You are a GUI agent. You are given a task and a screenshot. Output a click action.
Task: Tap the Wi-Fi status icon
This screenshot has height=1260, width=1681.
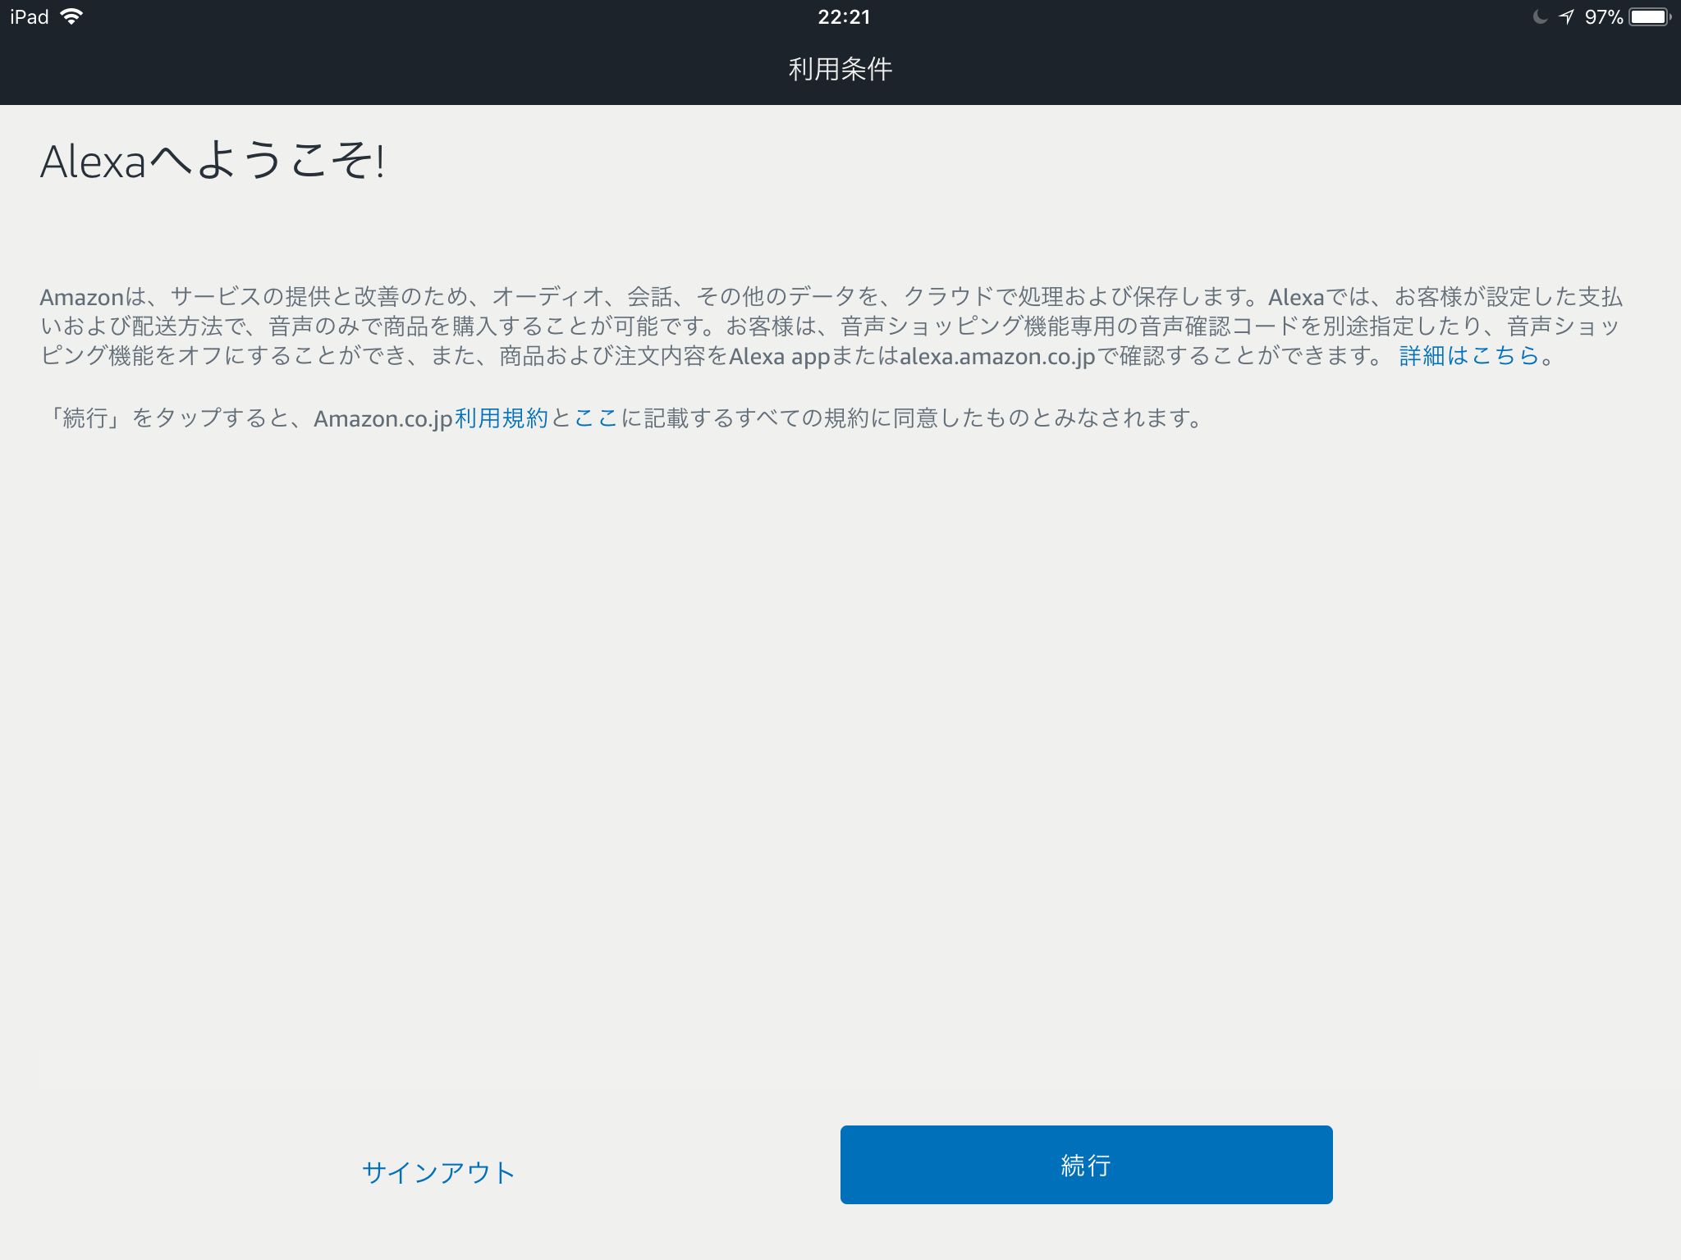pyautogui.click(x=72, y=16)
